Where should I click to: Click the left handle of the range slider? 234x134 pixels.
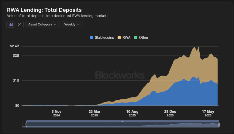[26, 125]
